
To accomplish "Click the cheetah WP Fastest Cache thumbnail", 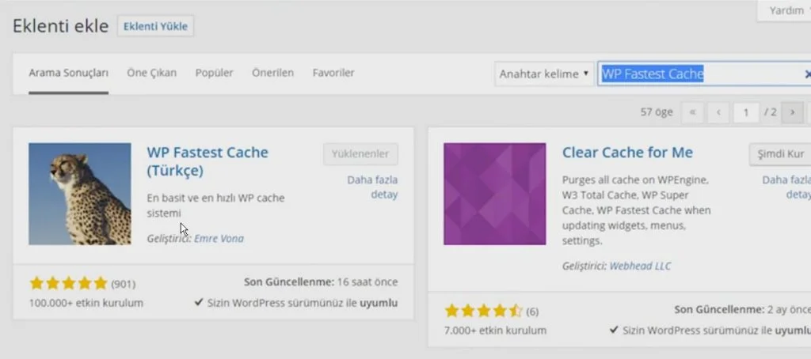I will coord(79,194).
